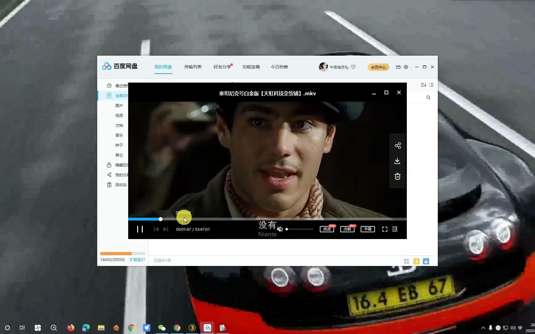535x334 pixels.
Task: Open 会员中心 member center
Action: pos(378,67)
